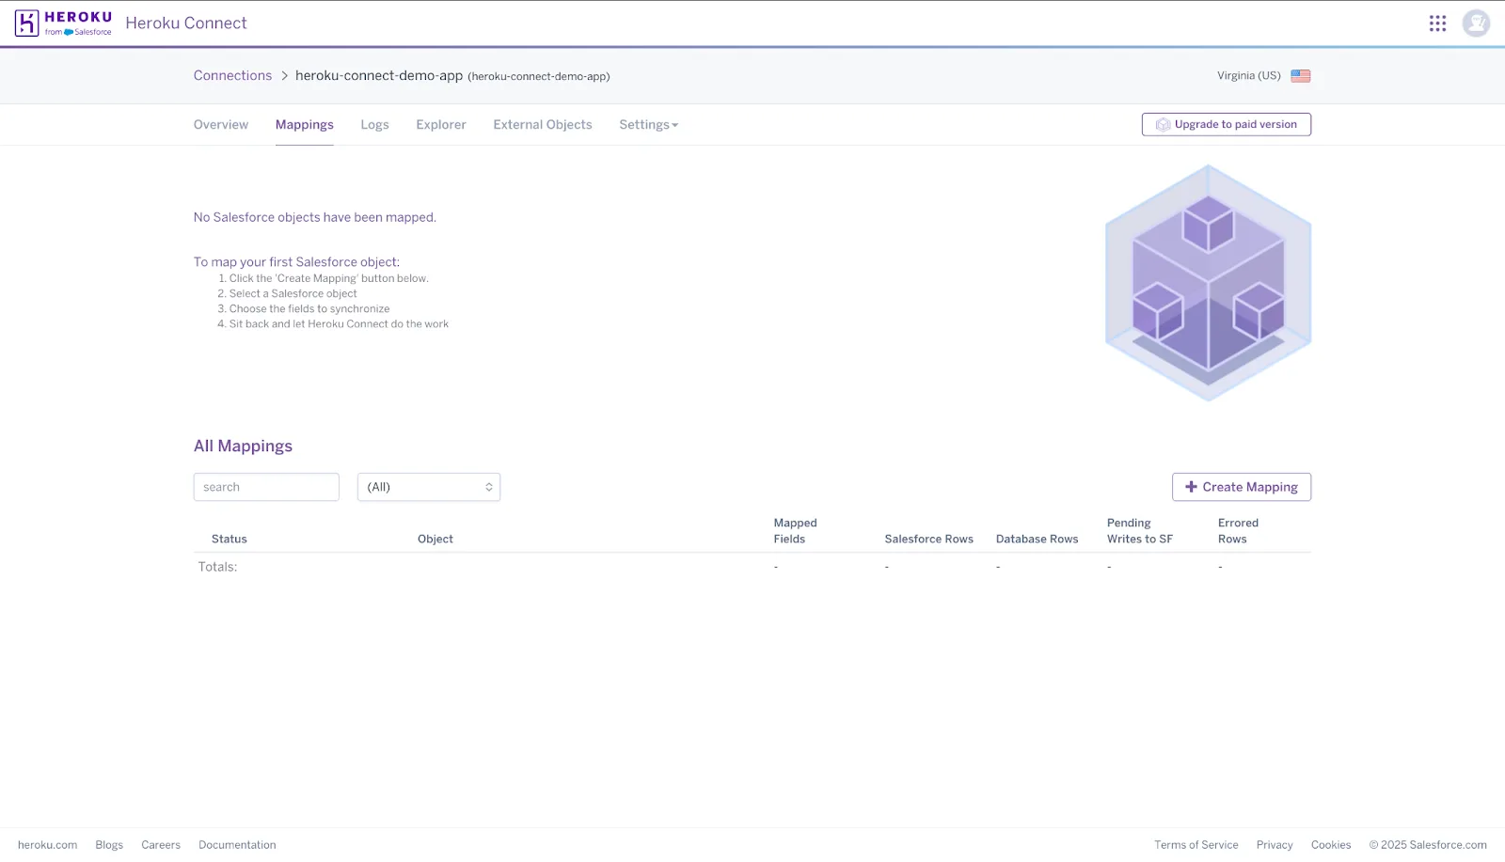Viewport: 1505px width, 862px height.
Task: Click the cube illustration graphic
Action: (1208, 284)
